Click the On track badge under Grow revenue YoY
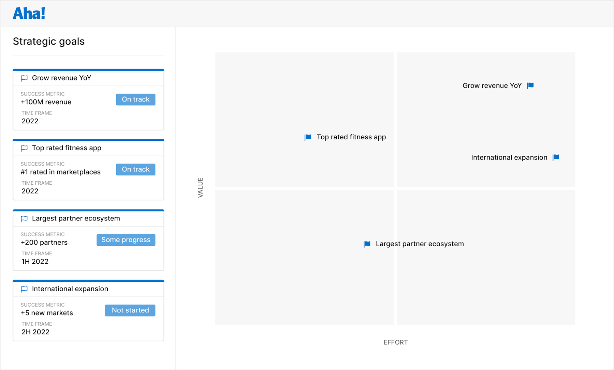Screen dimensions: 614x370 coord(135,99)
